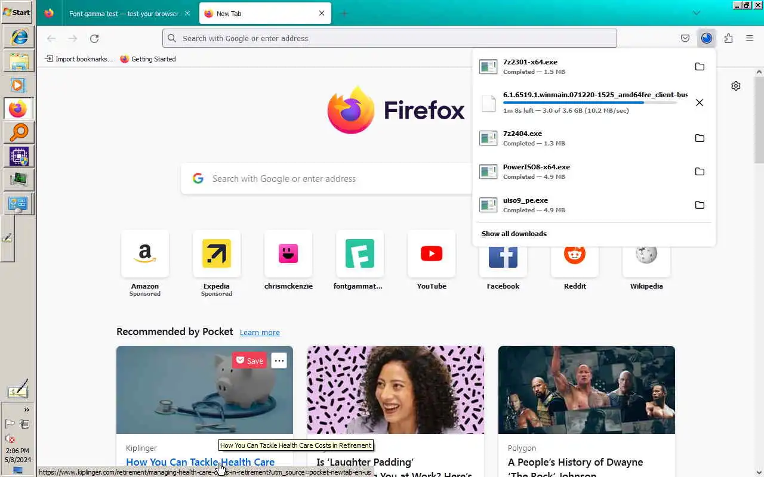The width and height of the screenshot is (764, 477).
Task: Open Import bookmarks bookmark item
Action: coord(79,59)
